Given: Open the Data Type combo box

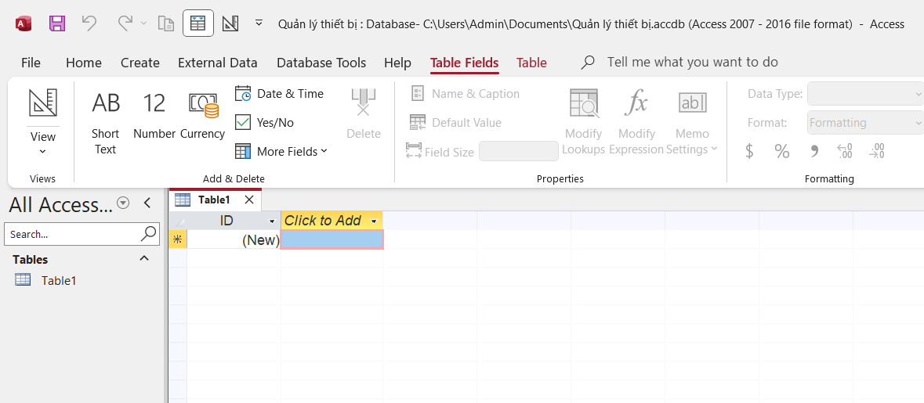Looking at the screenshot, I should [x=865, y=94].
